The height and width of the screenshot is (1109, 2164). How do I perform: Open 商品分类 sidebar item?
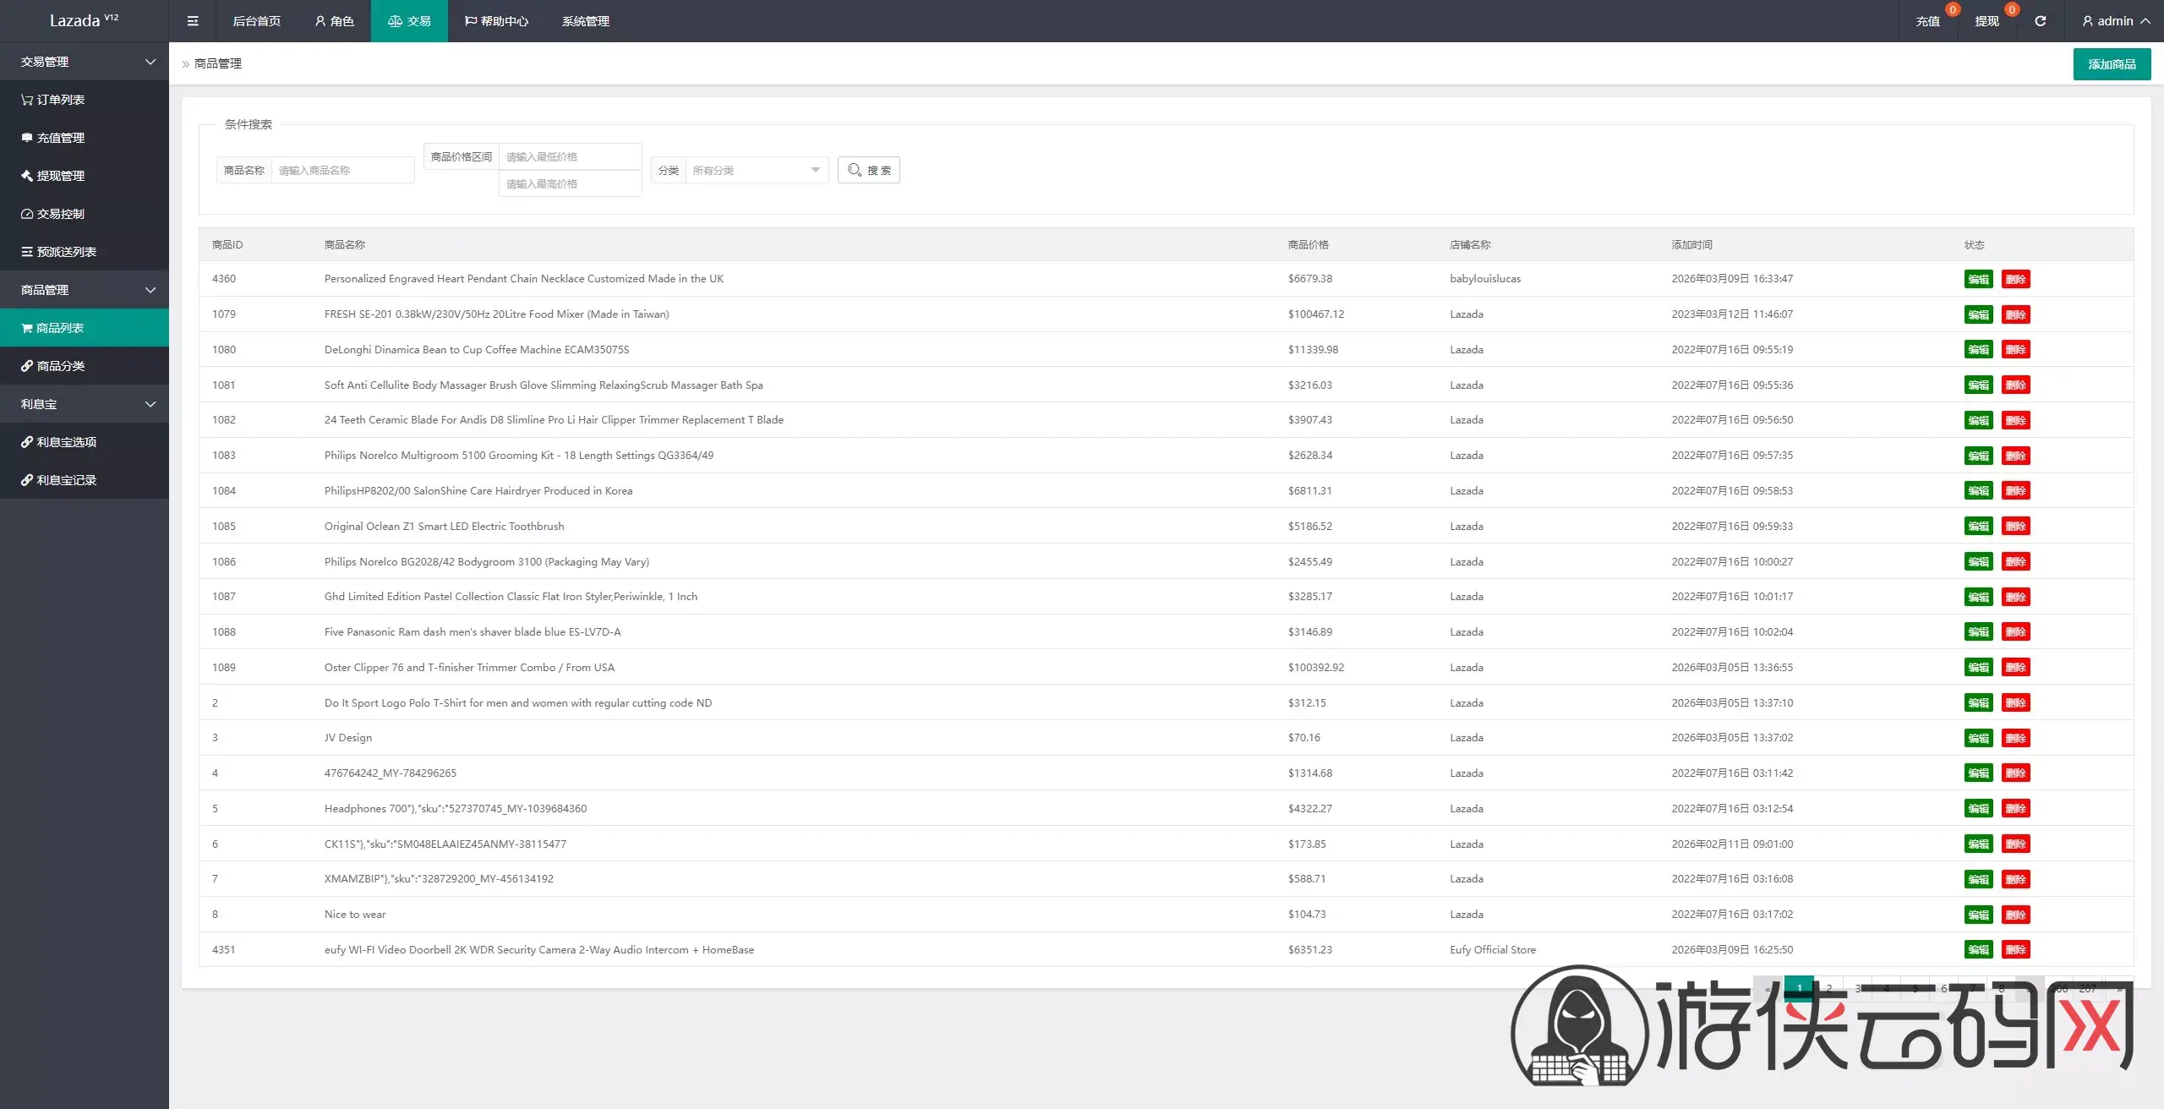85,366
